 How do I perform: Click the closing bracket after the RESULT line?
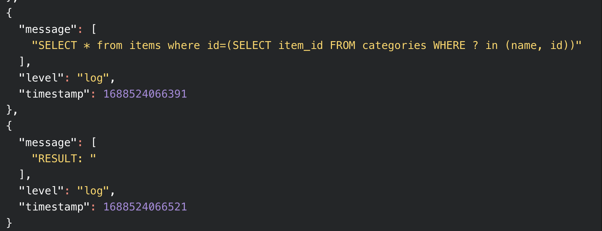tap(22, 174)
